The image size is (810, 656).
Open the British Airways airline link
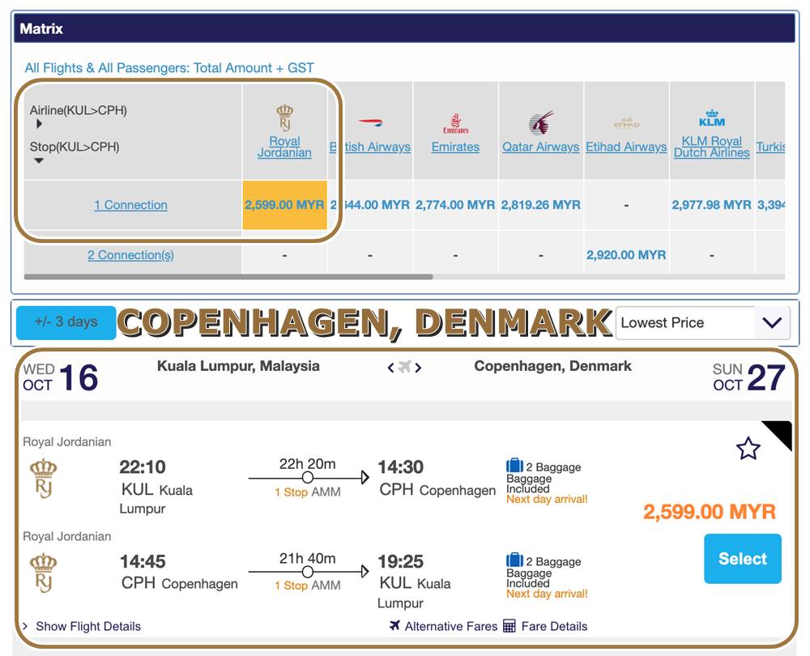(x=370, y=147)
